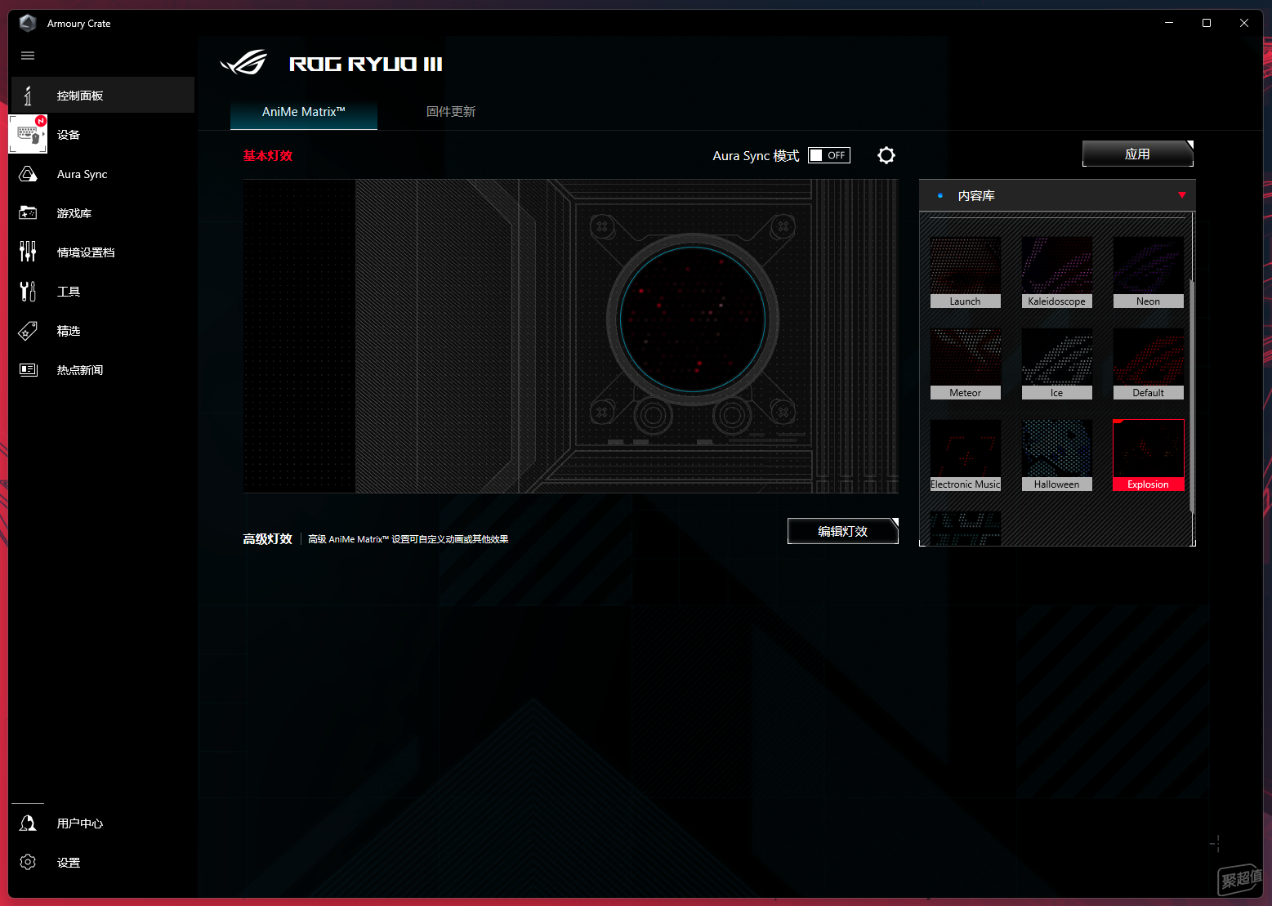
Task: Click the 高级灯效 label
Action: click(268, 539)
